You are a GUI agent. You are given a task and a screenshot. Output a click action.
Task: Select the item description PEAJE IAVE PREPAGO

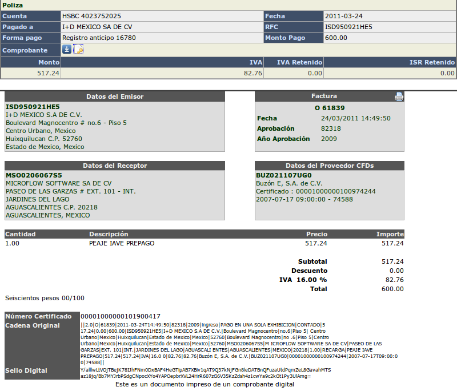coord(122,243)
